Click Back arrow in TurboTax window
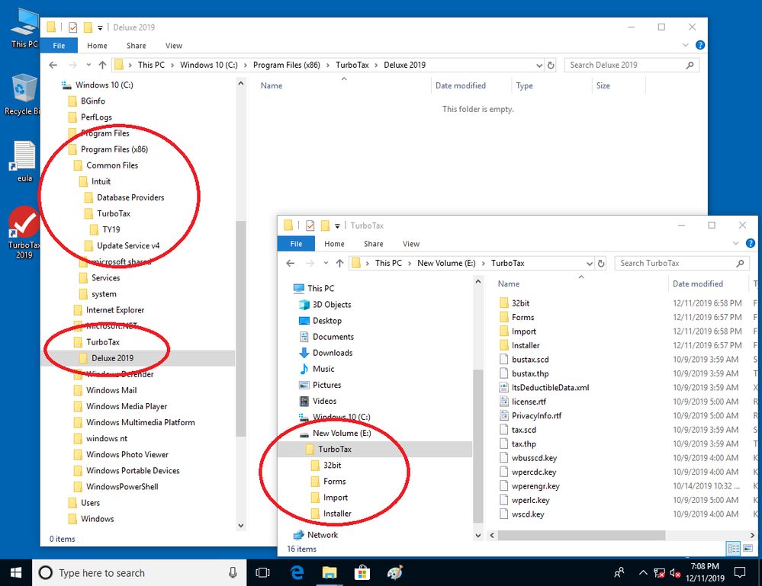The image size is (762, 586). pos(291,263)
